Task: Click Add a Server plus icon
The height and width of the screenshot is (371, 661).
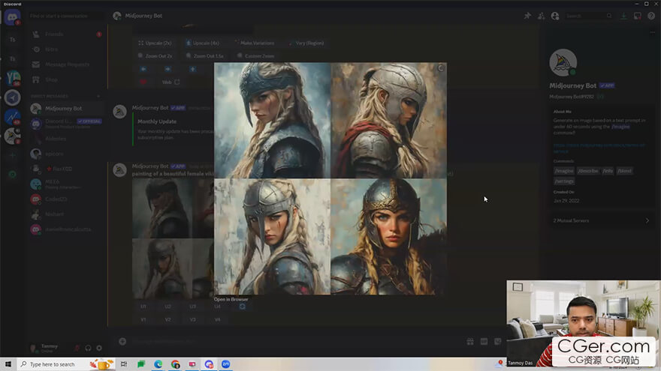Action: pyautogui.click(x=13, y=155)
